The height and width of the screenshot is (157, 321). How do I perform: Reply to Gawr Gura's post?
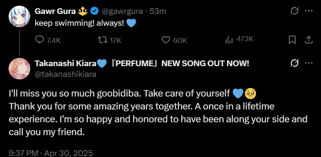coord(39,40)
